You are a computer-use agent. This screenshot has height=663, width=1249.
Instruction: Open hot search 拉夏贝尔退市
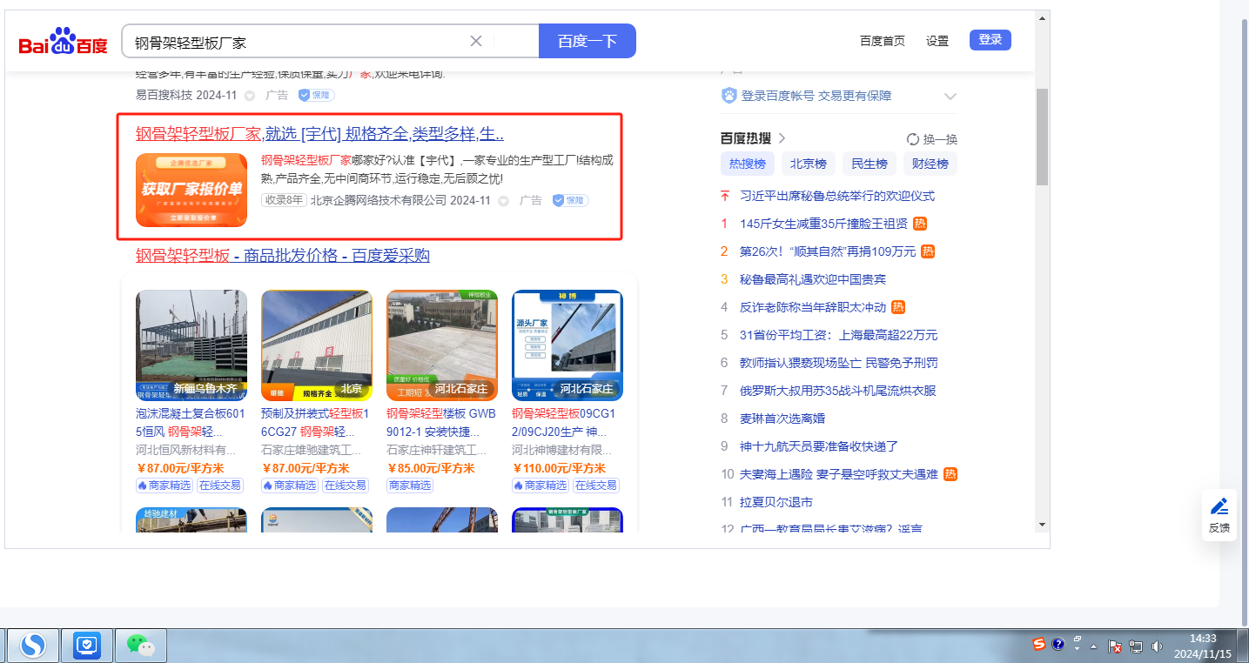coord(776,502)
